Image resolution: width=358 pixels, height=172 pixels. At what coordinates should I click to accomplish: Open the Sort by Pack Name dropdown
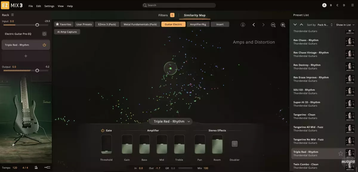pos(325,25)
